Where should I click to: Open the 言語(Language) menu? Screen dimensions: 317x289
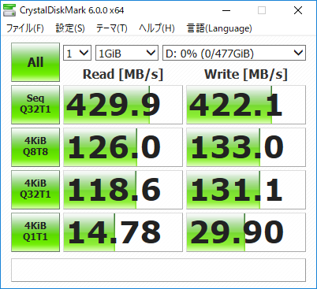(x=219, y=28)
